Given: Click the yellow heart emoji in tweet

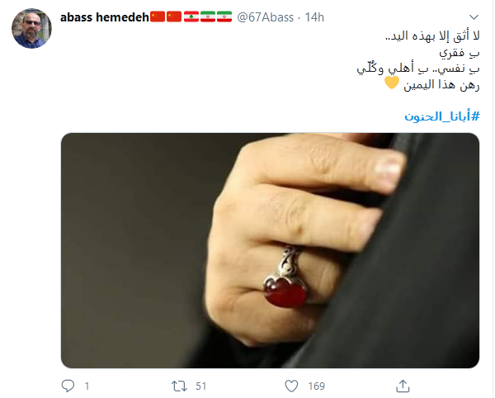Looking at the screenshot, I should (392, 83).
